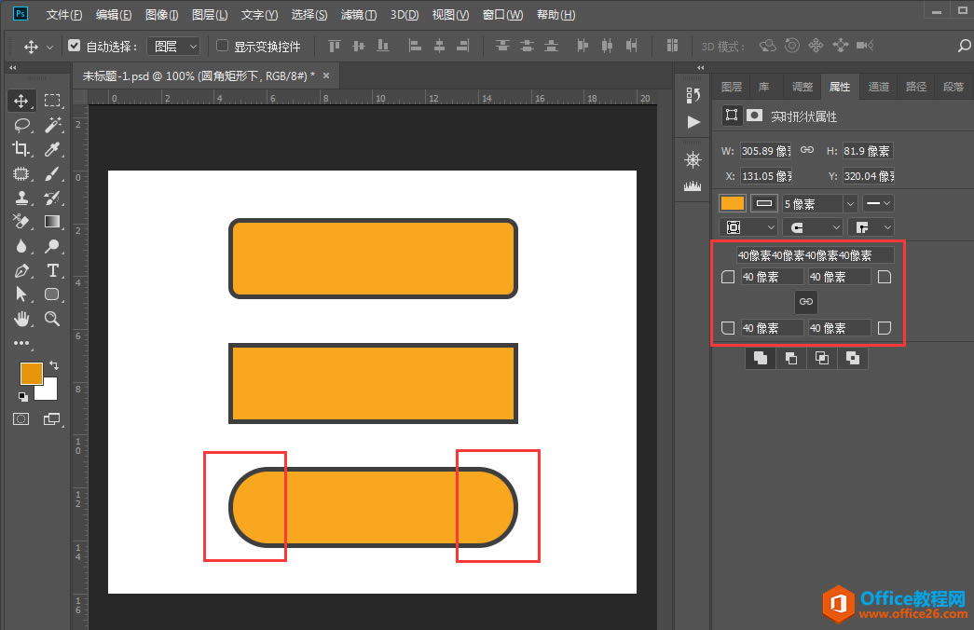This screenshot has height=630, width=974.
Task: Toggle link between width and height
Action: [807, 150]
